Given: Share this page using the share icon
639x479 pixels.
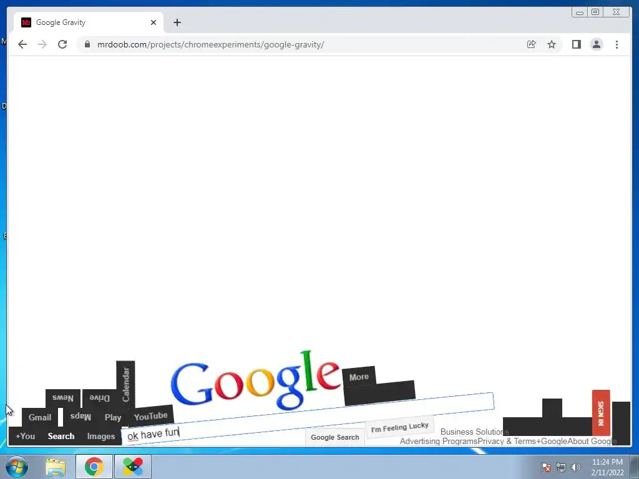Looking at the screenshot, I should pyautogui.click(x=531, y=44).
